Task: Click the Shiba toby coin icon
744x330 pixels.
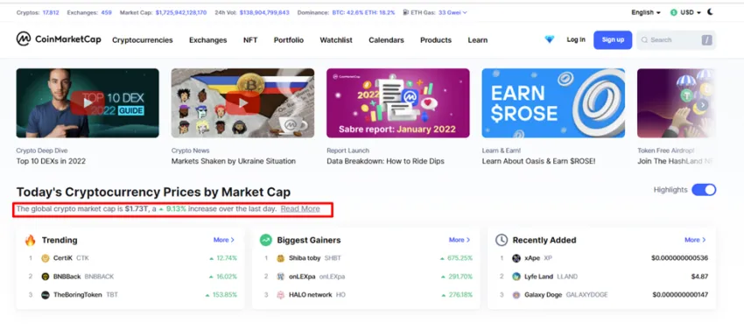Action: click(x=280, y=258)
